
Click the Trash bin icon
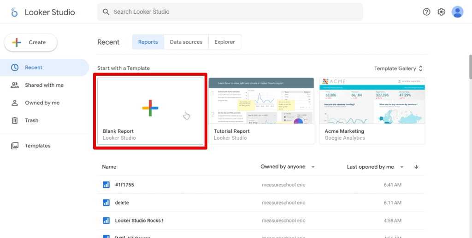pos(14,120)
